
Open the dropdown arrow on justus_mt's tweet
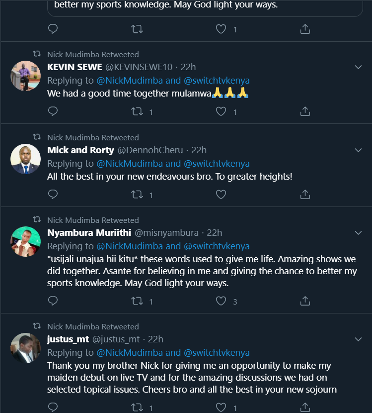(x=358, y=339)
